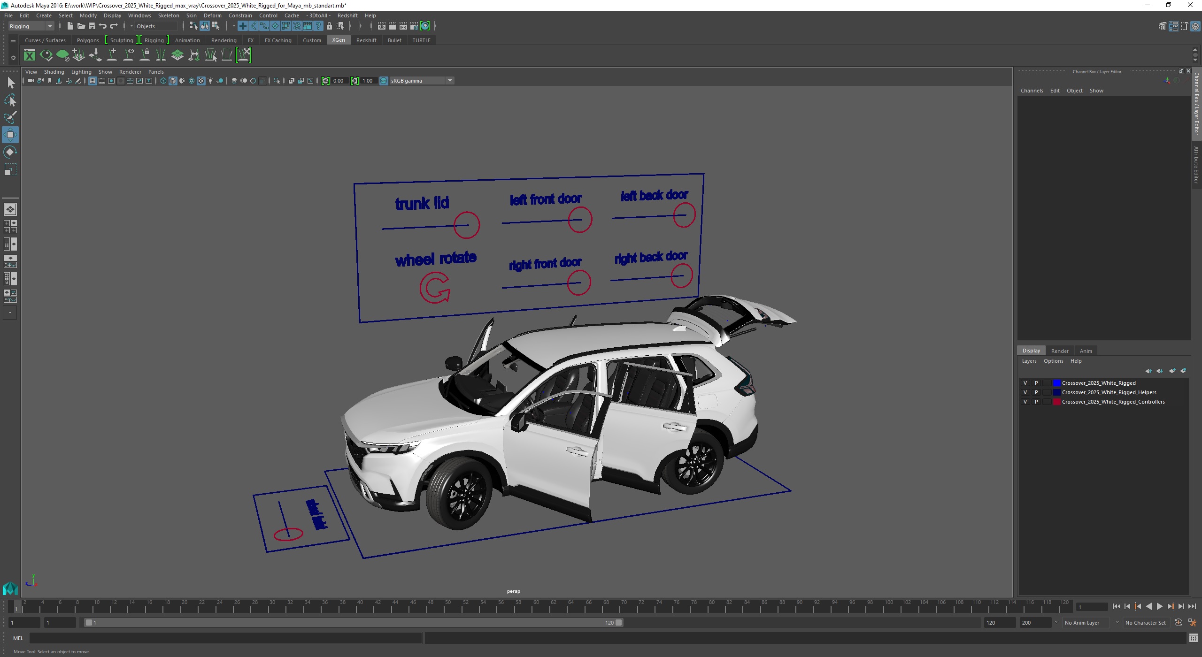The width and height of the screenshot is (1202, 657).
Task: Toggle visibility of Crossover_2025_White_Rigged_Helpers layer
Action: (x=1025, y=392)
